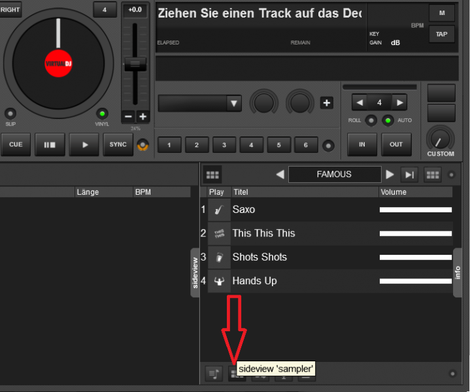
Task: Click grid layout icon right of FAMOUS bank
Action: 433,174
